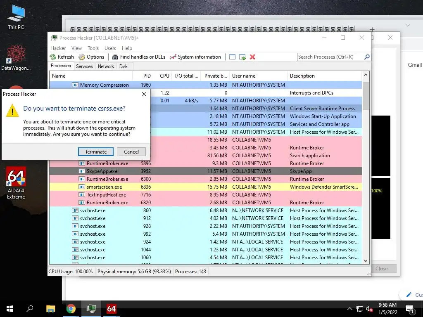Click the CPU Usage status bar entry

click(70, 272)
